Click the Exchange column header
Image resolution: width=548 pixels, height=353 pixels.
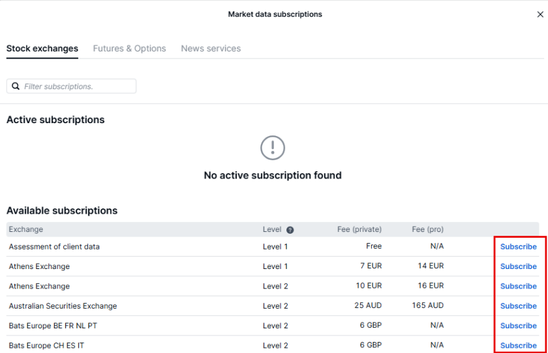point(26,229)
